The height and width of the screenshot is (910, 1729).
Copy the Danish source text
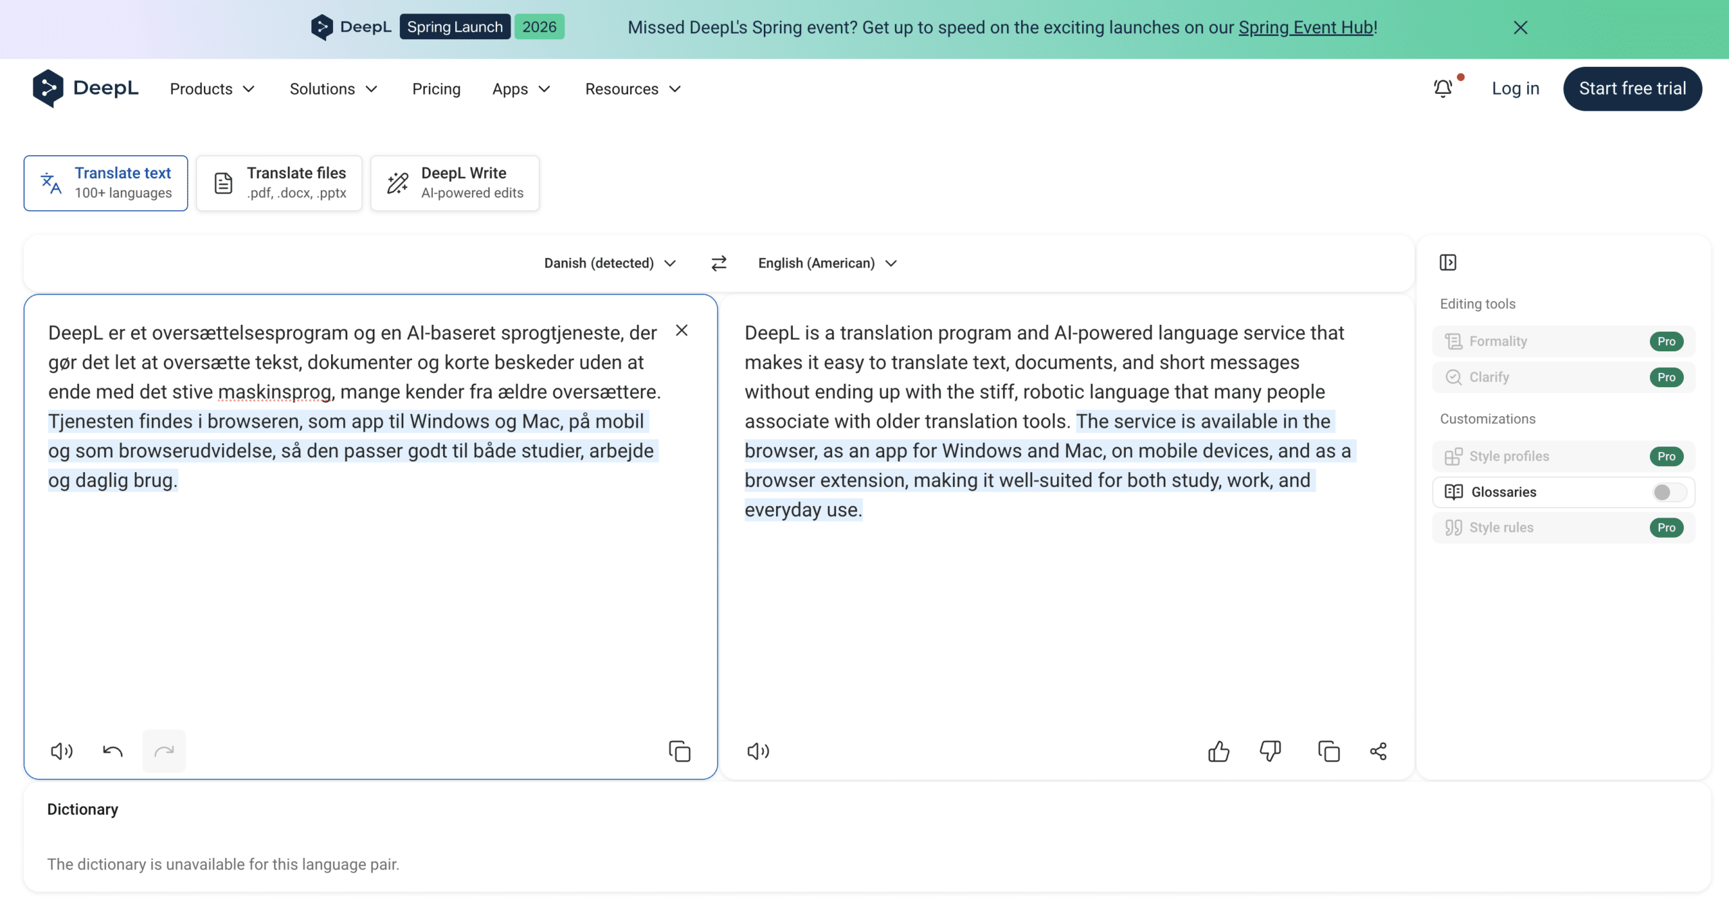coord(679,751)
